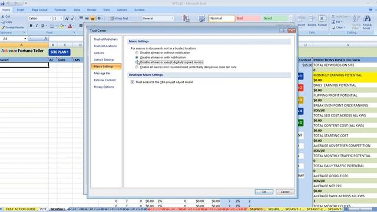Apply the Bad cell style

pyautogui.click(x=249, y=18)
